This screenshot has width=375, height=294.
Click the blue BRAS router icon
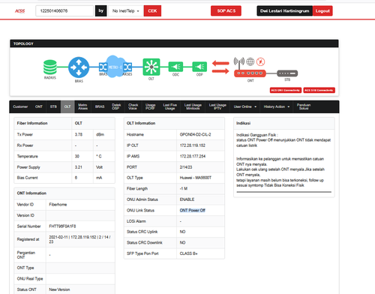coord(79,67)
